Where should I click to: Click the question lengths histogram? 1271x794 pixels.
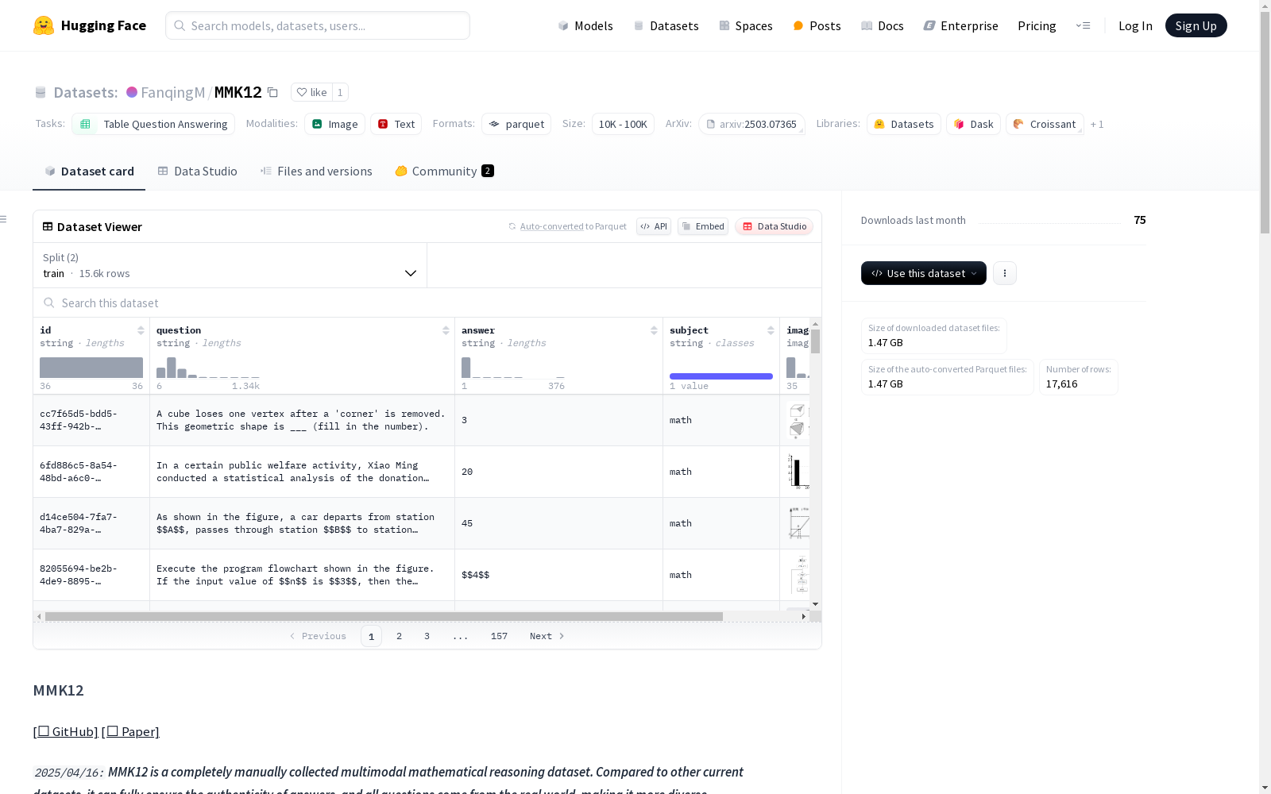[208, 368]
